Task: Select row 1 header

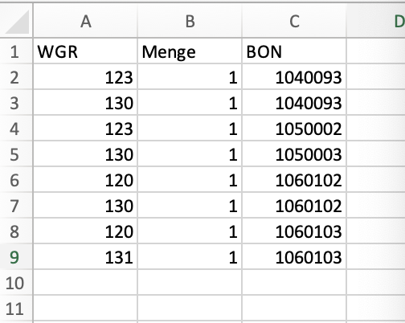Action: (x=16, y=51)
